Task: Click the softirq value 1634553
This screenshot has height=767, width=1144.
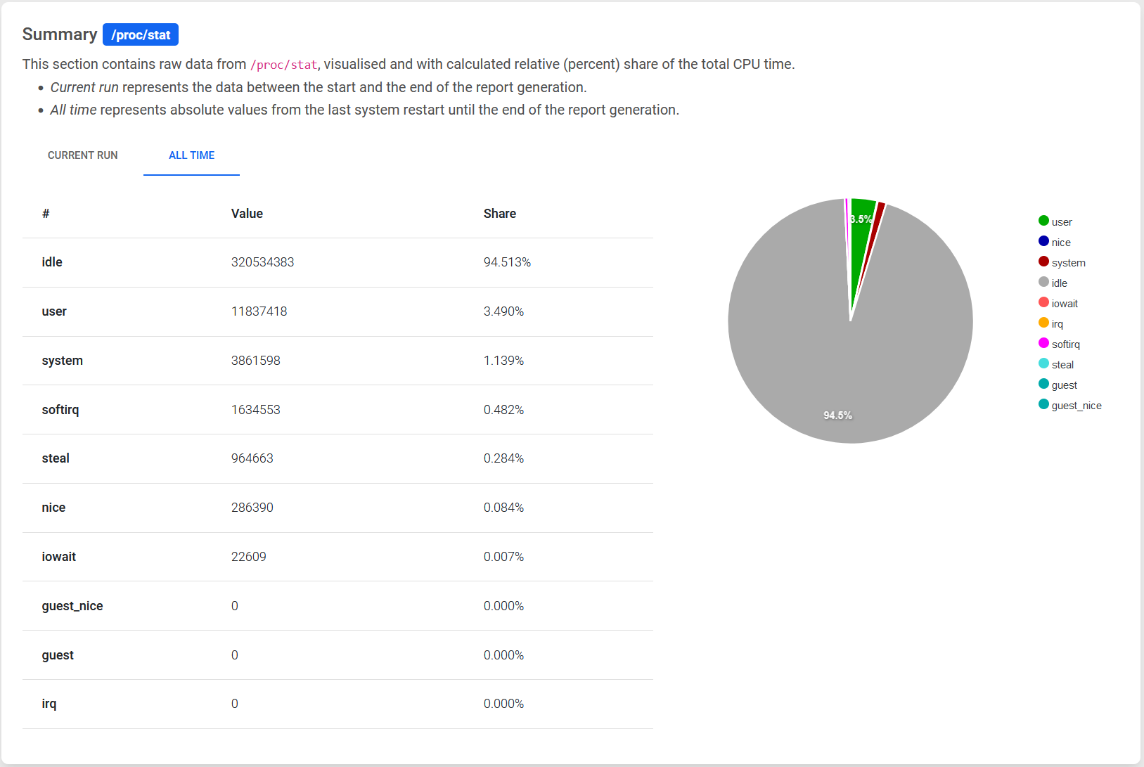Action: coord(255,410)
